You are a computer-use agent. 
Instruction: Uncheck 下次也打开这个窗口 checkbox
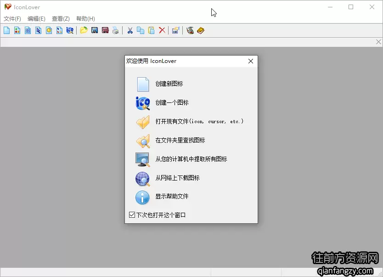(132, 215)
